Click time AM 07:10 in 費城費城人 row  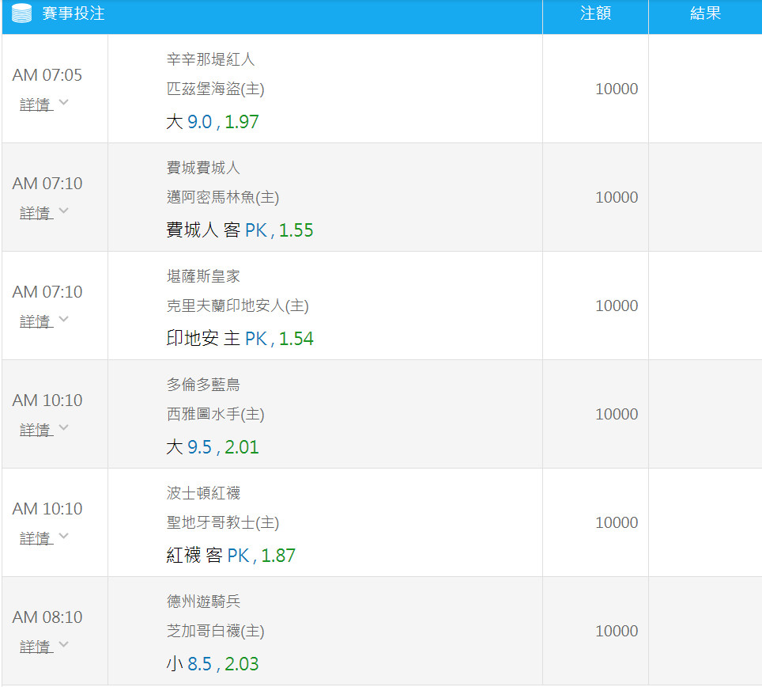[x=47, y=184]
